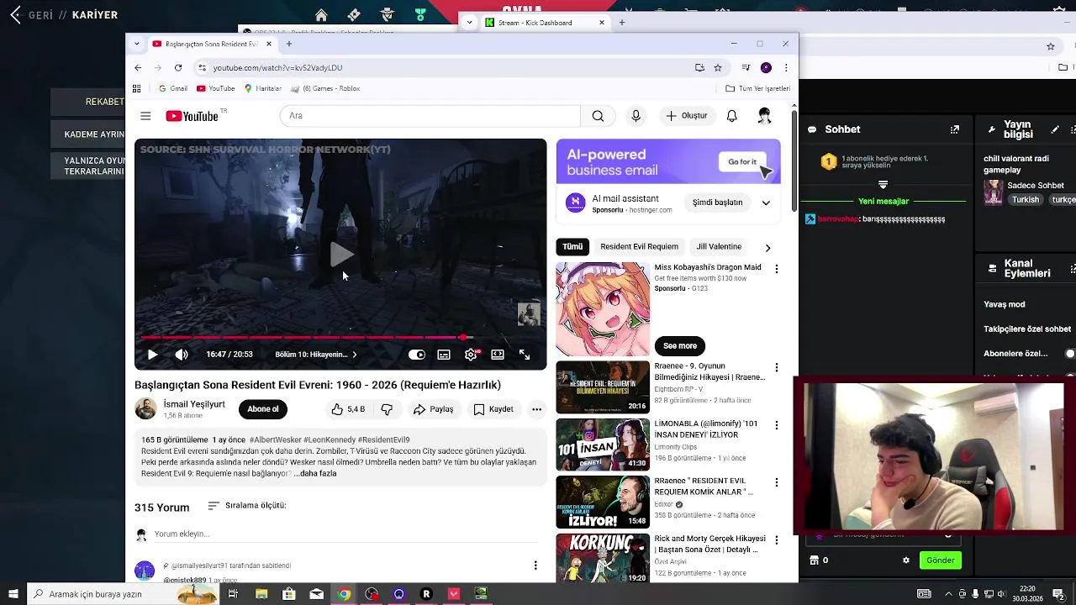This screenshot has width=1076, height=605.
Task: Open a new tab in the YouTube window
Action: coord(288,44)
